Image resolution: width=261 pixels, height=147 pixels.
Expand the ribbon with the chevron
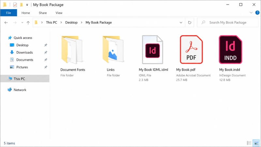point(251,13)
